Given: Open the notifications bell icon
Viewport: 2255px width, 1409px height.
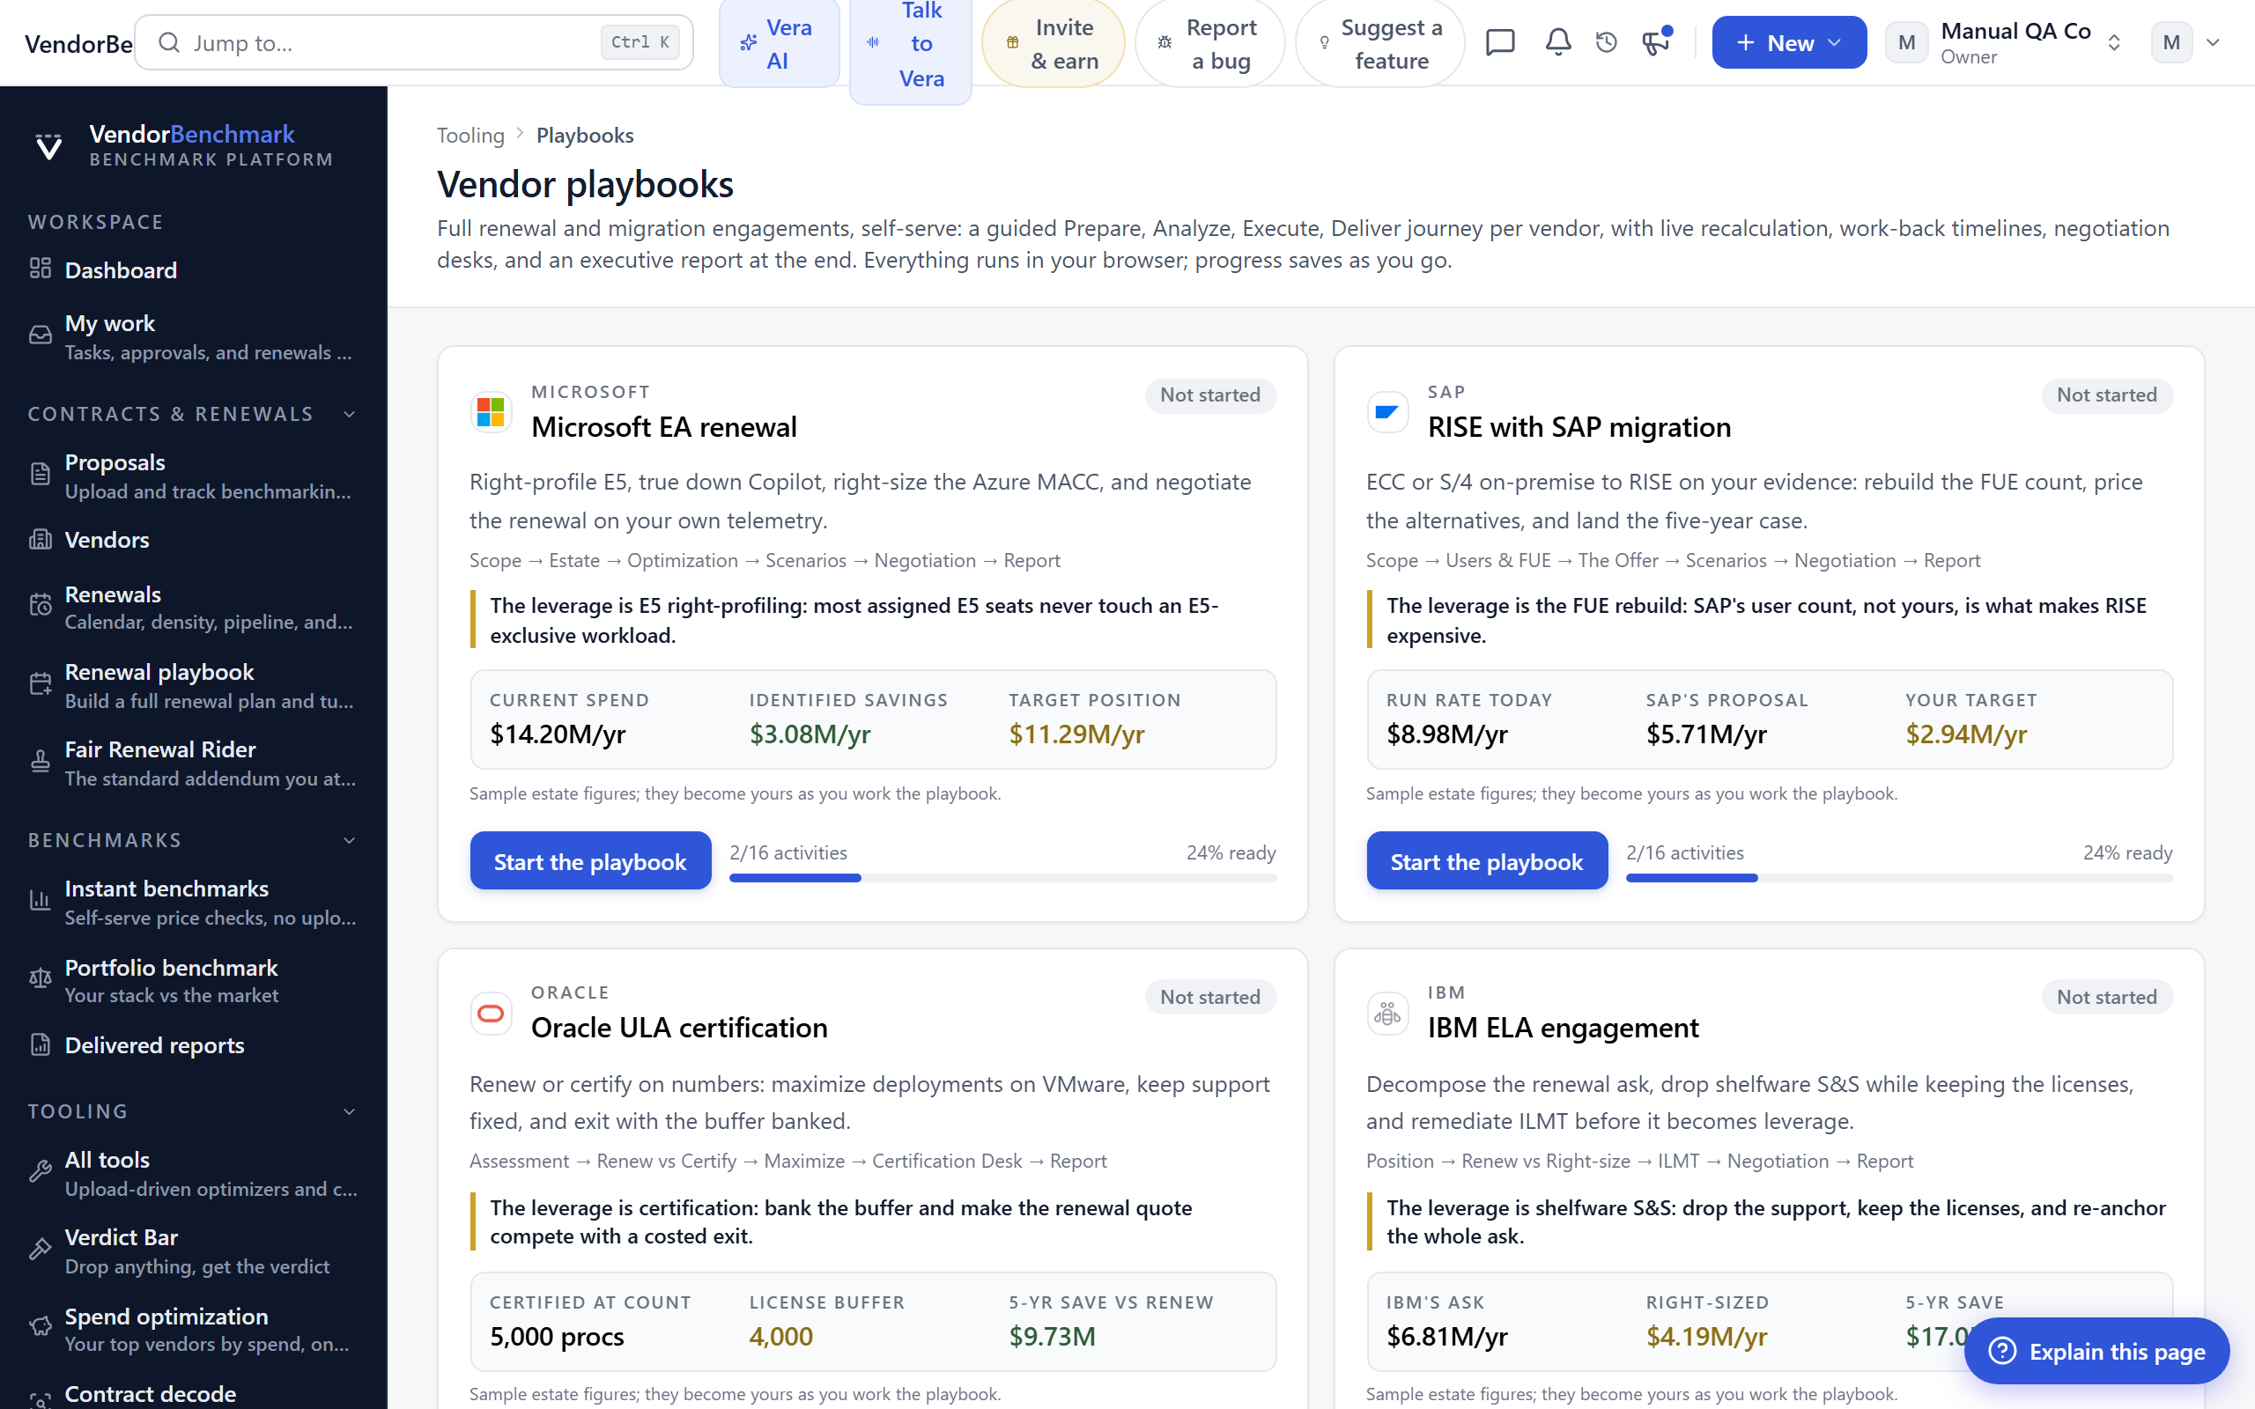Looking at the screenshot, I should tap(1558, 42).
